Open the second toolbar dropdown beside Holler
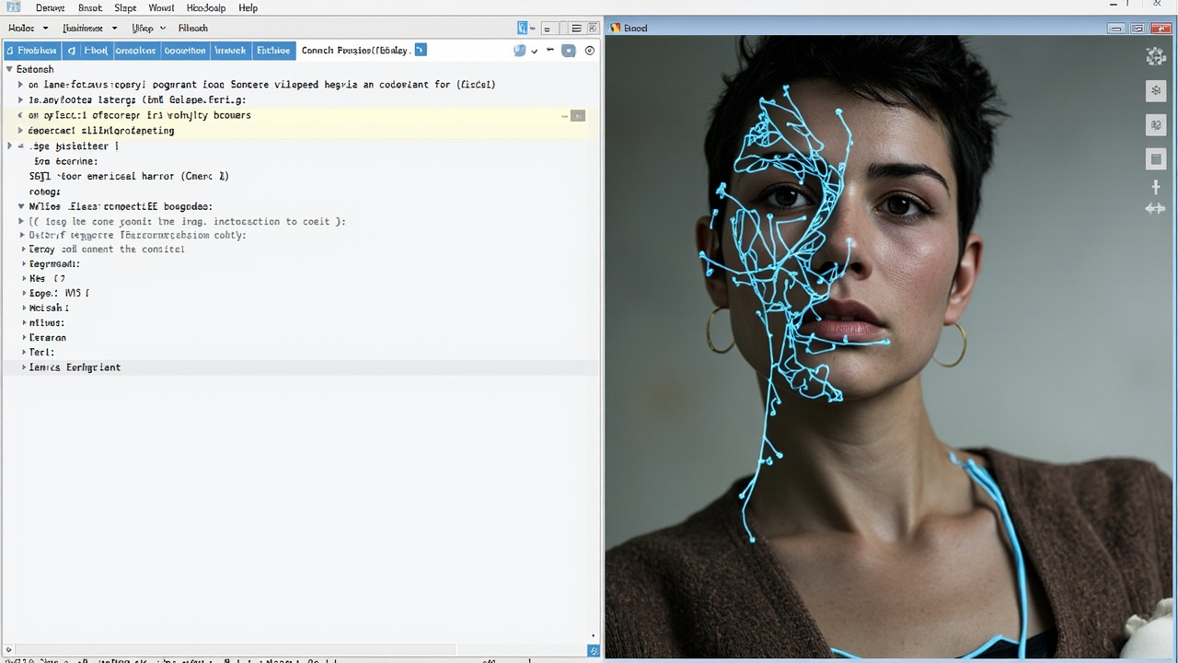Image resolution: width=1178 pixels, height=663 pixels. 89,29
